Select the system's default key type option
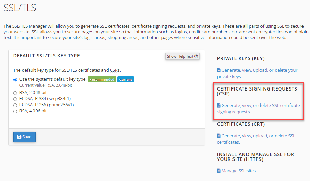The image size is (310, 181). (x=15, y=79)
